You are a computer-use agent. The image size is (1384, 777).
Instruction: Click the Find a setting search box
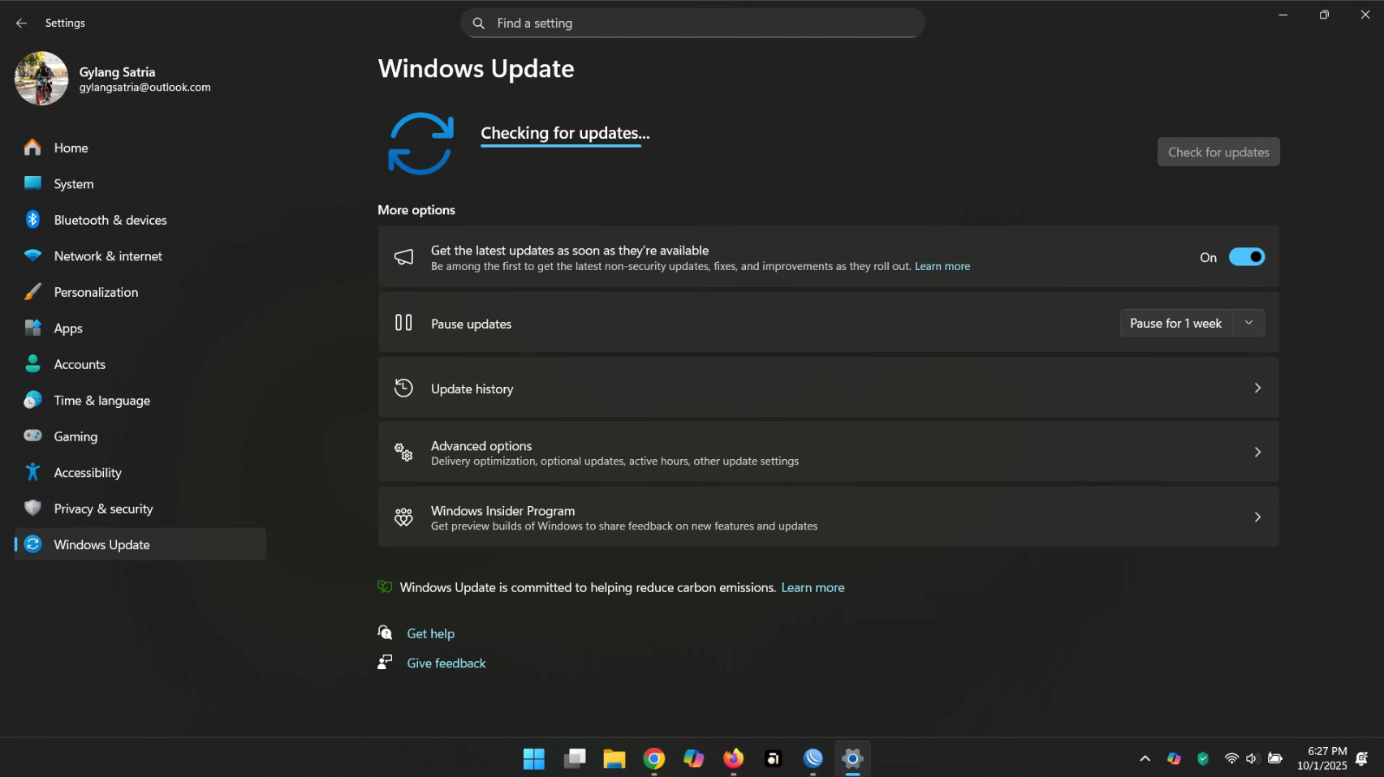point(692,24)
